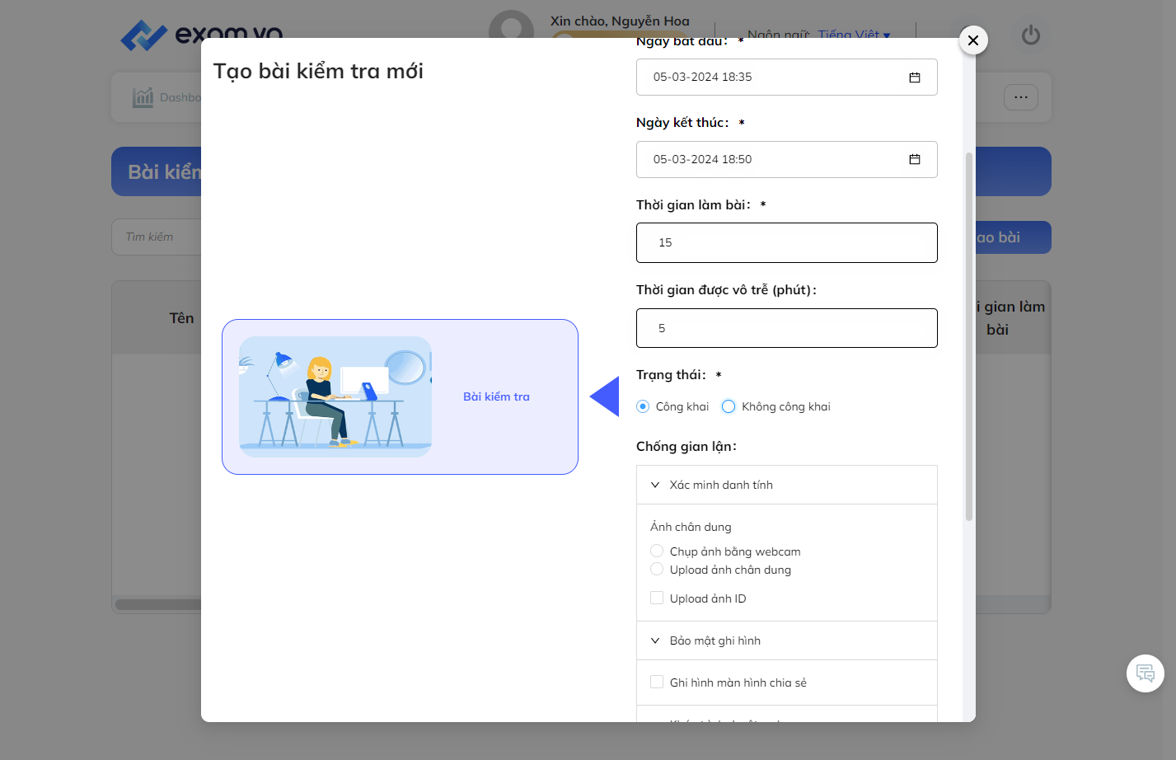Click the Tên column header
Viewport: 1176px width, 760px height.
[181, 318]
